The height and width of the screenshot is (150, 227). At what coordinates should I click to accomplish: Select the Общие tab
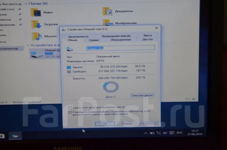[72, 40]
